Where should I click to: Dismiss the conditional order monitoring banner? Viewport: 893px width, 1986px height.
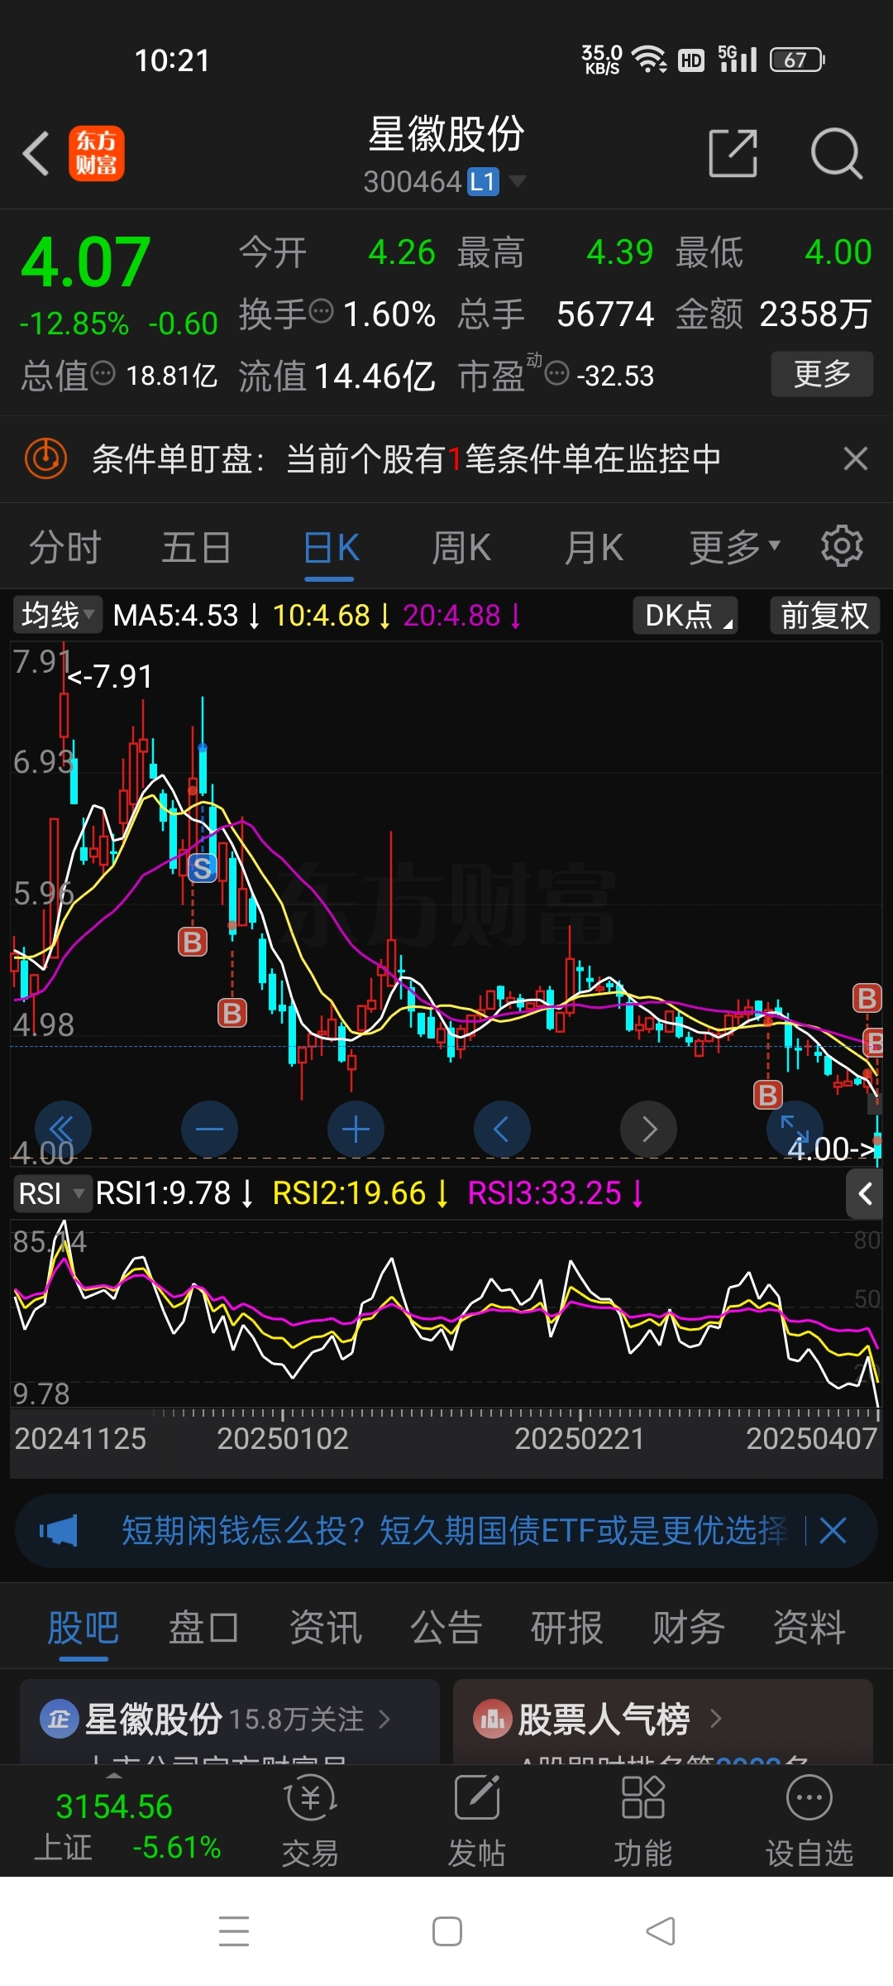pyautogui.click(x=856, y=458)
